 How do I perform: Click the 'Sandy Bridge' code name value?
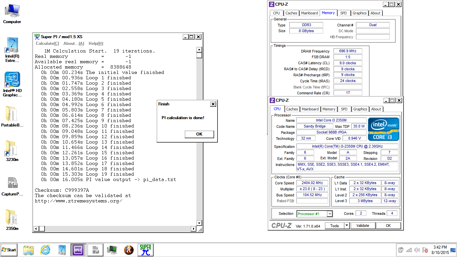click(x=314, y=126)
